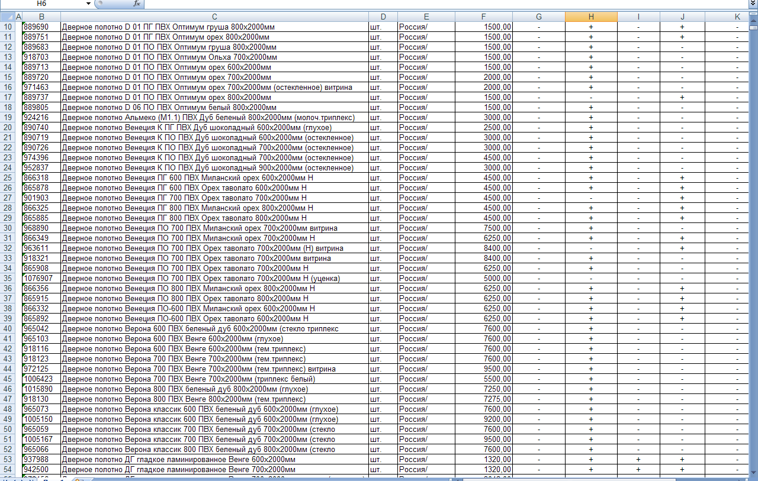Click vertical scrollbar down arrow
Image resolution: width=758 pixels, height=481 pixels.
pyautogui.click(x=753, y=471)
